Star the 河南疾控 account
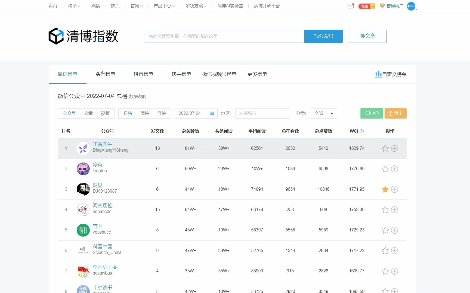This screenshot has width=470, height=293. click(385, 210)
